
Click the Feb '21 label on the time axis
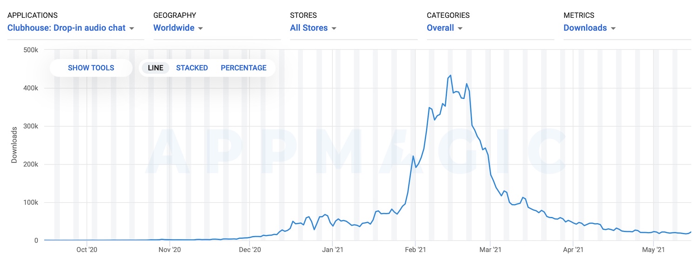click(415, 250)
